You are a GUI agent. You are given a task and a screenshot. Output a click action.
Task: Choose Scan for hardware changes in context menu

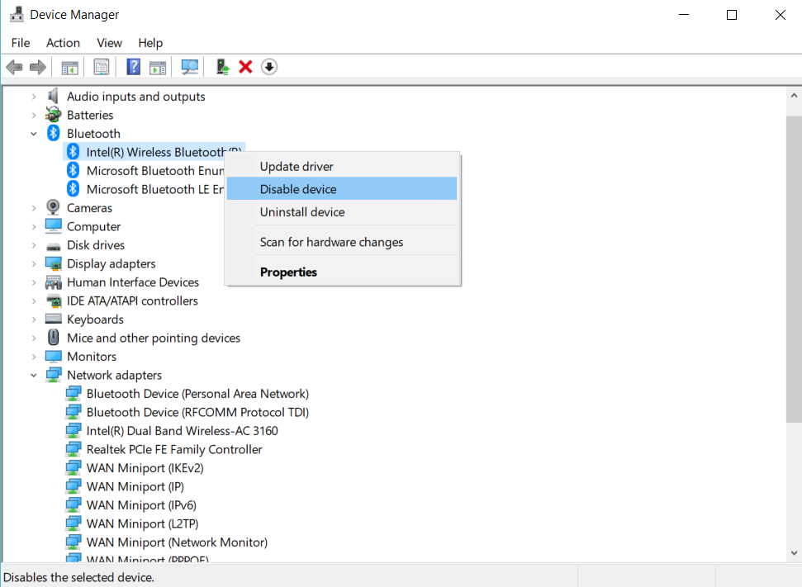(342, 242)
